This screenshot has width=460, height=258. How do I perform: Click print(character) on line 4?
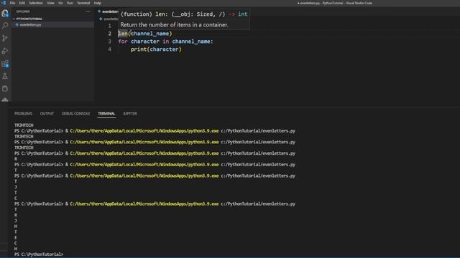tap(156, 49)
